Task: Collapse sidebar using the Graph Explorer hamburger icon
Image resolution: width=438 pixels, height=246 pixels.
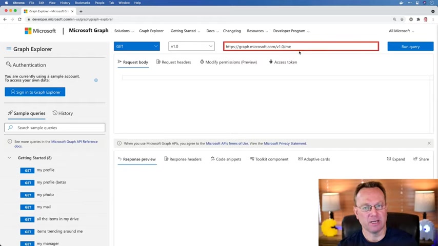Action: 9,49
